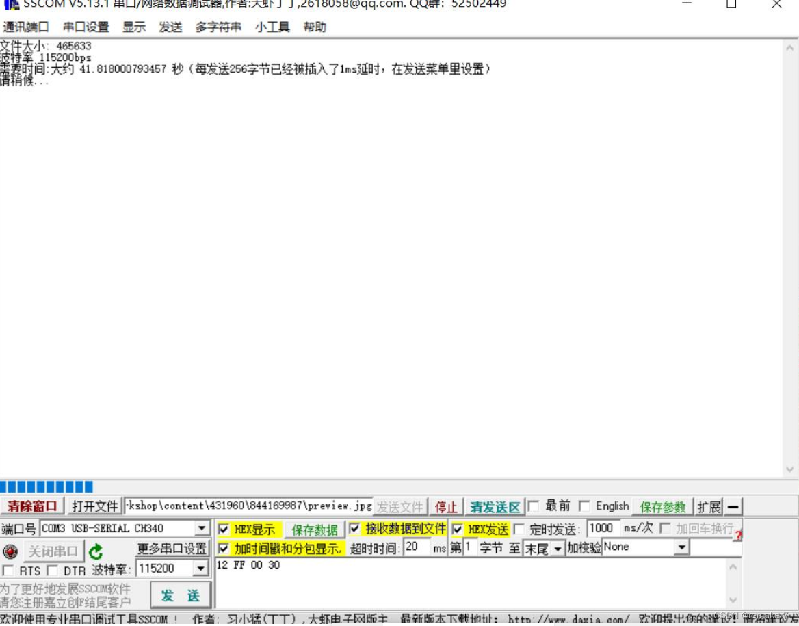The width and height of the screenshot is (799, 626).
Task: Click the send box scroll down arrow
Action: click(x=733, y=601)
